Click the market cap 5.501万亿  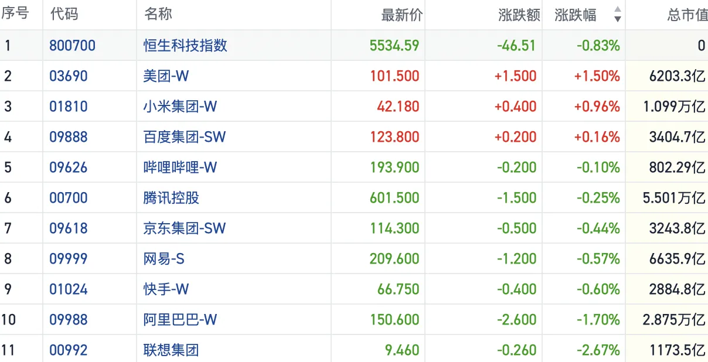[674, 197]
